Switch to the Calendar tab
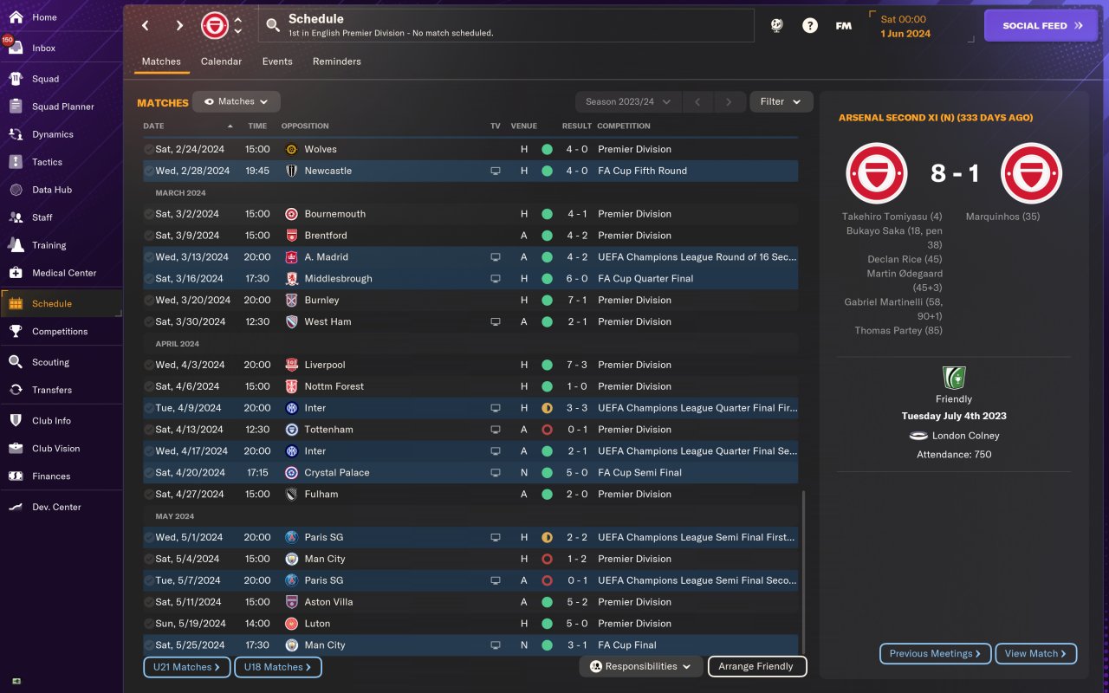 point(221,62)
